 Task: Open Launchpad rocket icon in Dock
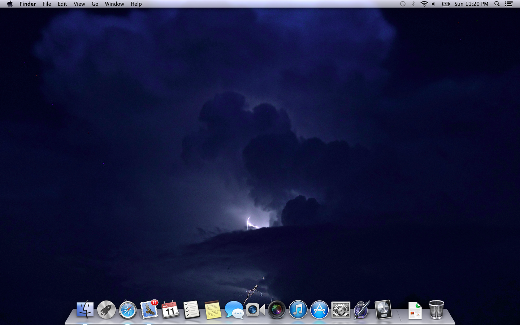click(x=107, y=310)
